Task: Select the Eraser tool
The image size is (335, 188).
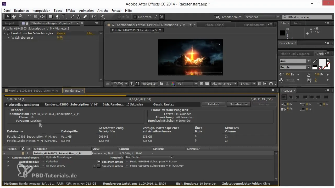Action: point(85,17)
